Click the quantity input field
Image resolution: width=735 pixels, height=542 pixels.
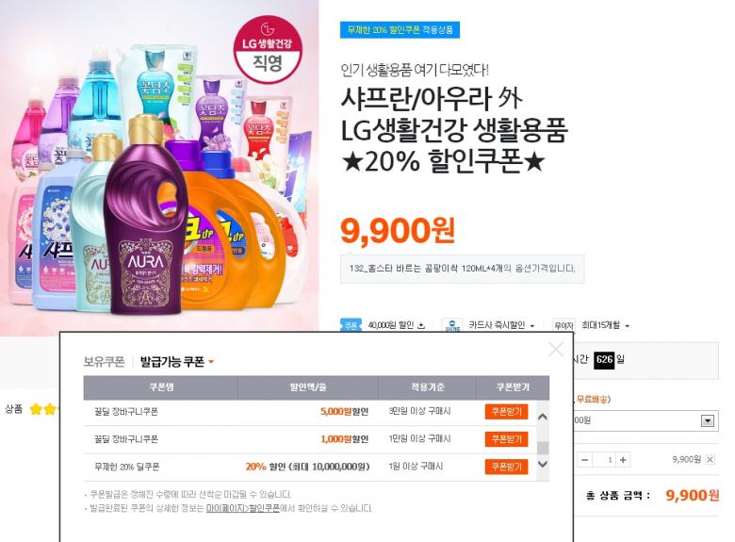click(x=604, y=460)
